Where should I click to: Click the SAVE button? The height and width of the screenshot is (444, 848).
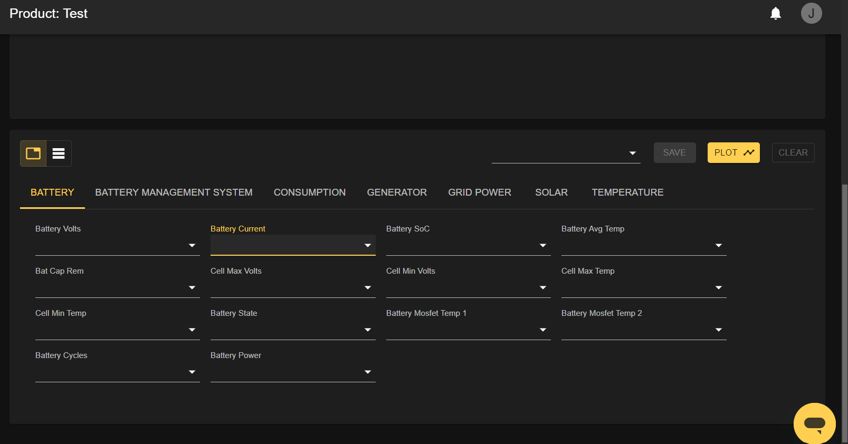[674, 153]
